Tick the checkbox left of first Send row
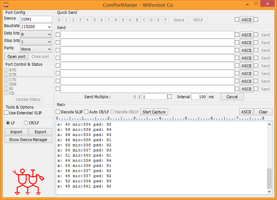This screenshot has width=277, height=200. (x=58, y=35)
